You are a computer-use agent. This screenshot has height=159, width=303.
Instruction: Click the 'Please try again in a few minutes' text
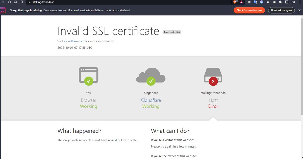click(x=174, y=146)
